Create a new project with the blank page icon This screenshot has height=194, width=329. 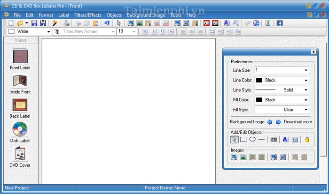point(11,23)
